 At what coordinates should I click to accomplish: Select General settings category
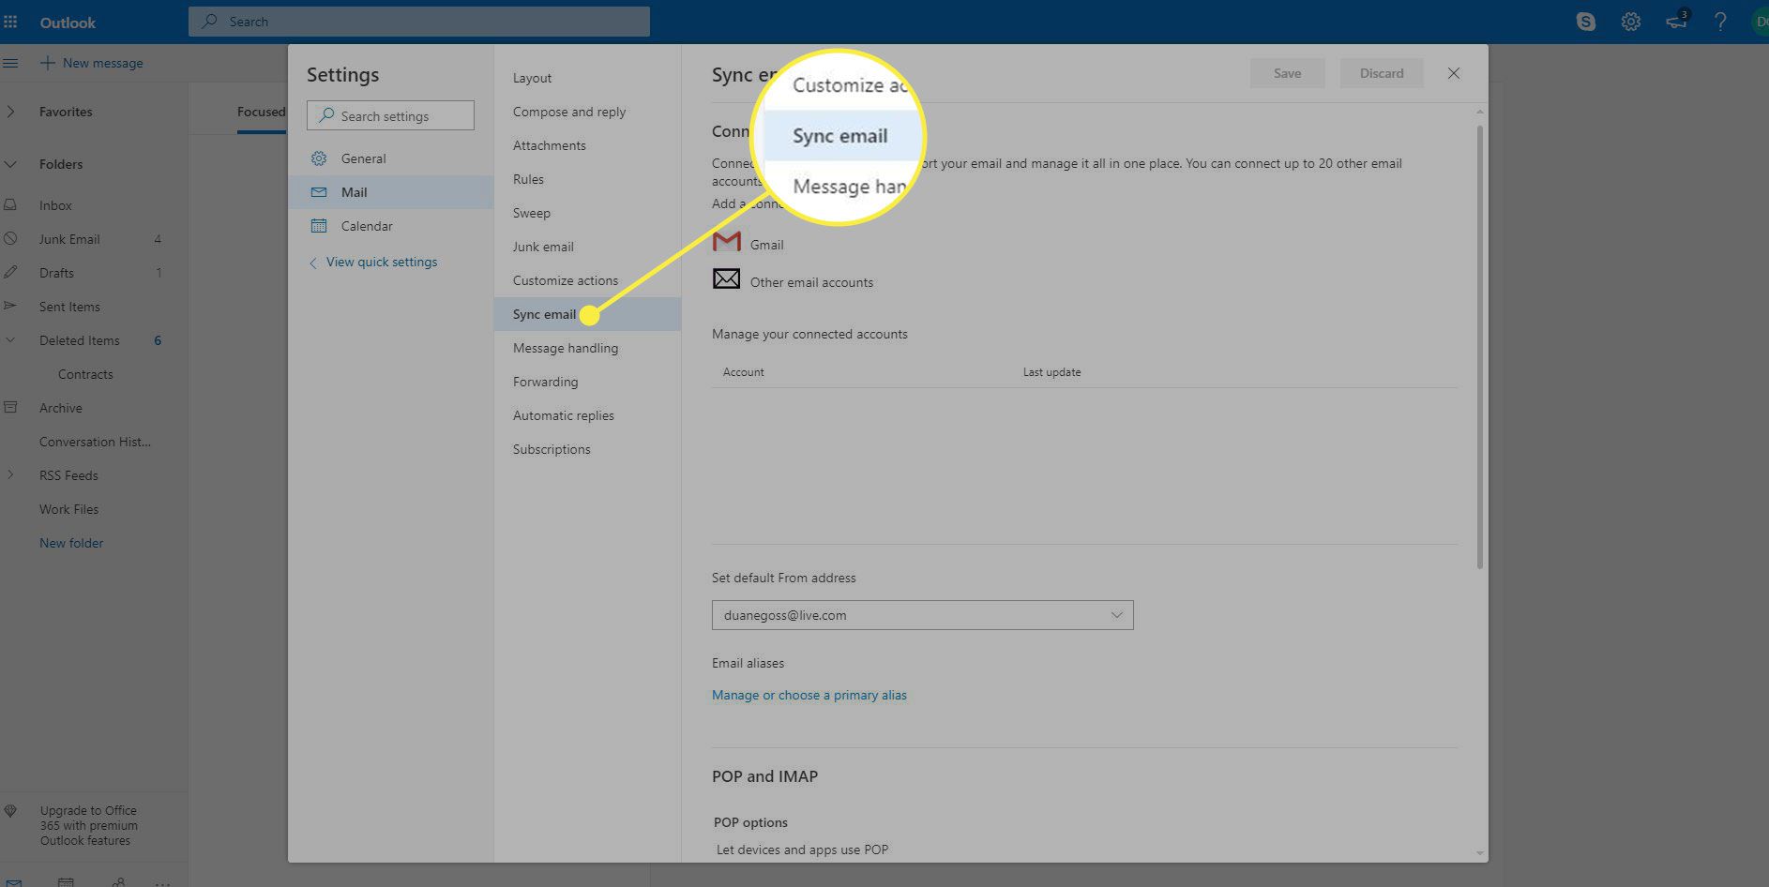point(390,158)
